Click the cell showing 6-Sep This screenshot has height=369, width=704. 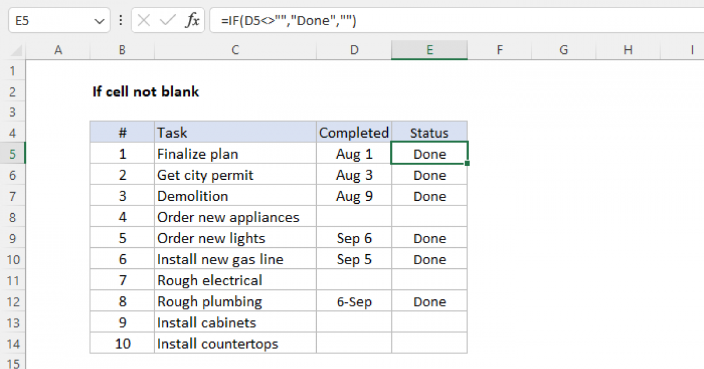pyautogui.click(x=354, y=301)
